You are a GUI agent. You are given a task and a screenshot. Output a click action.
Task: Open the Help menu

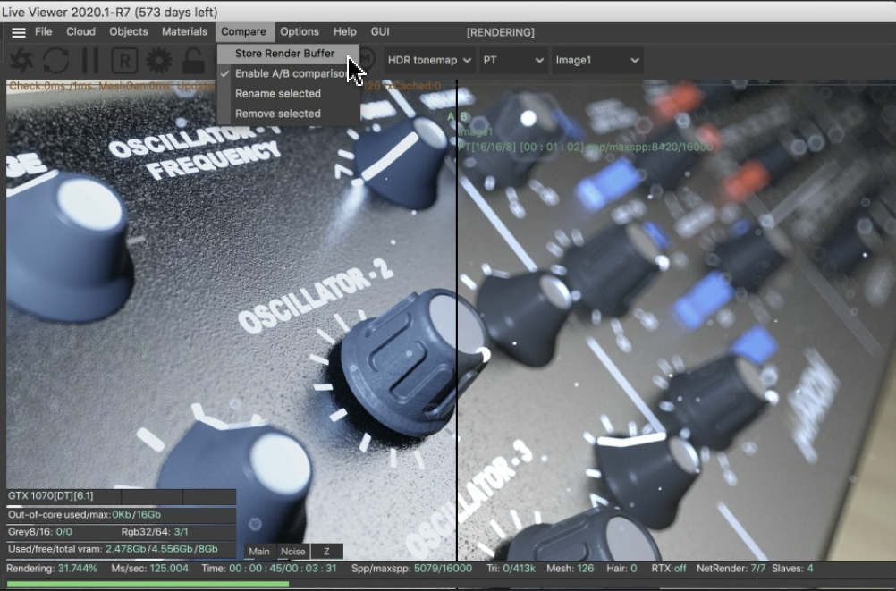click(x=345, y=32)
